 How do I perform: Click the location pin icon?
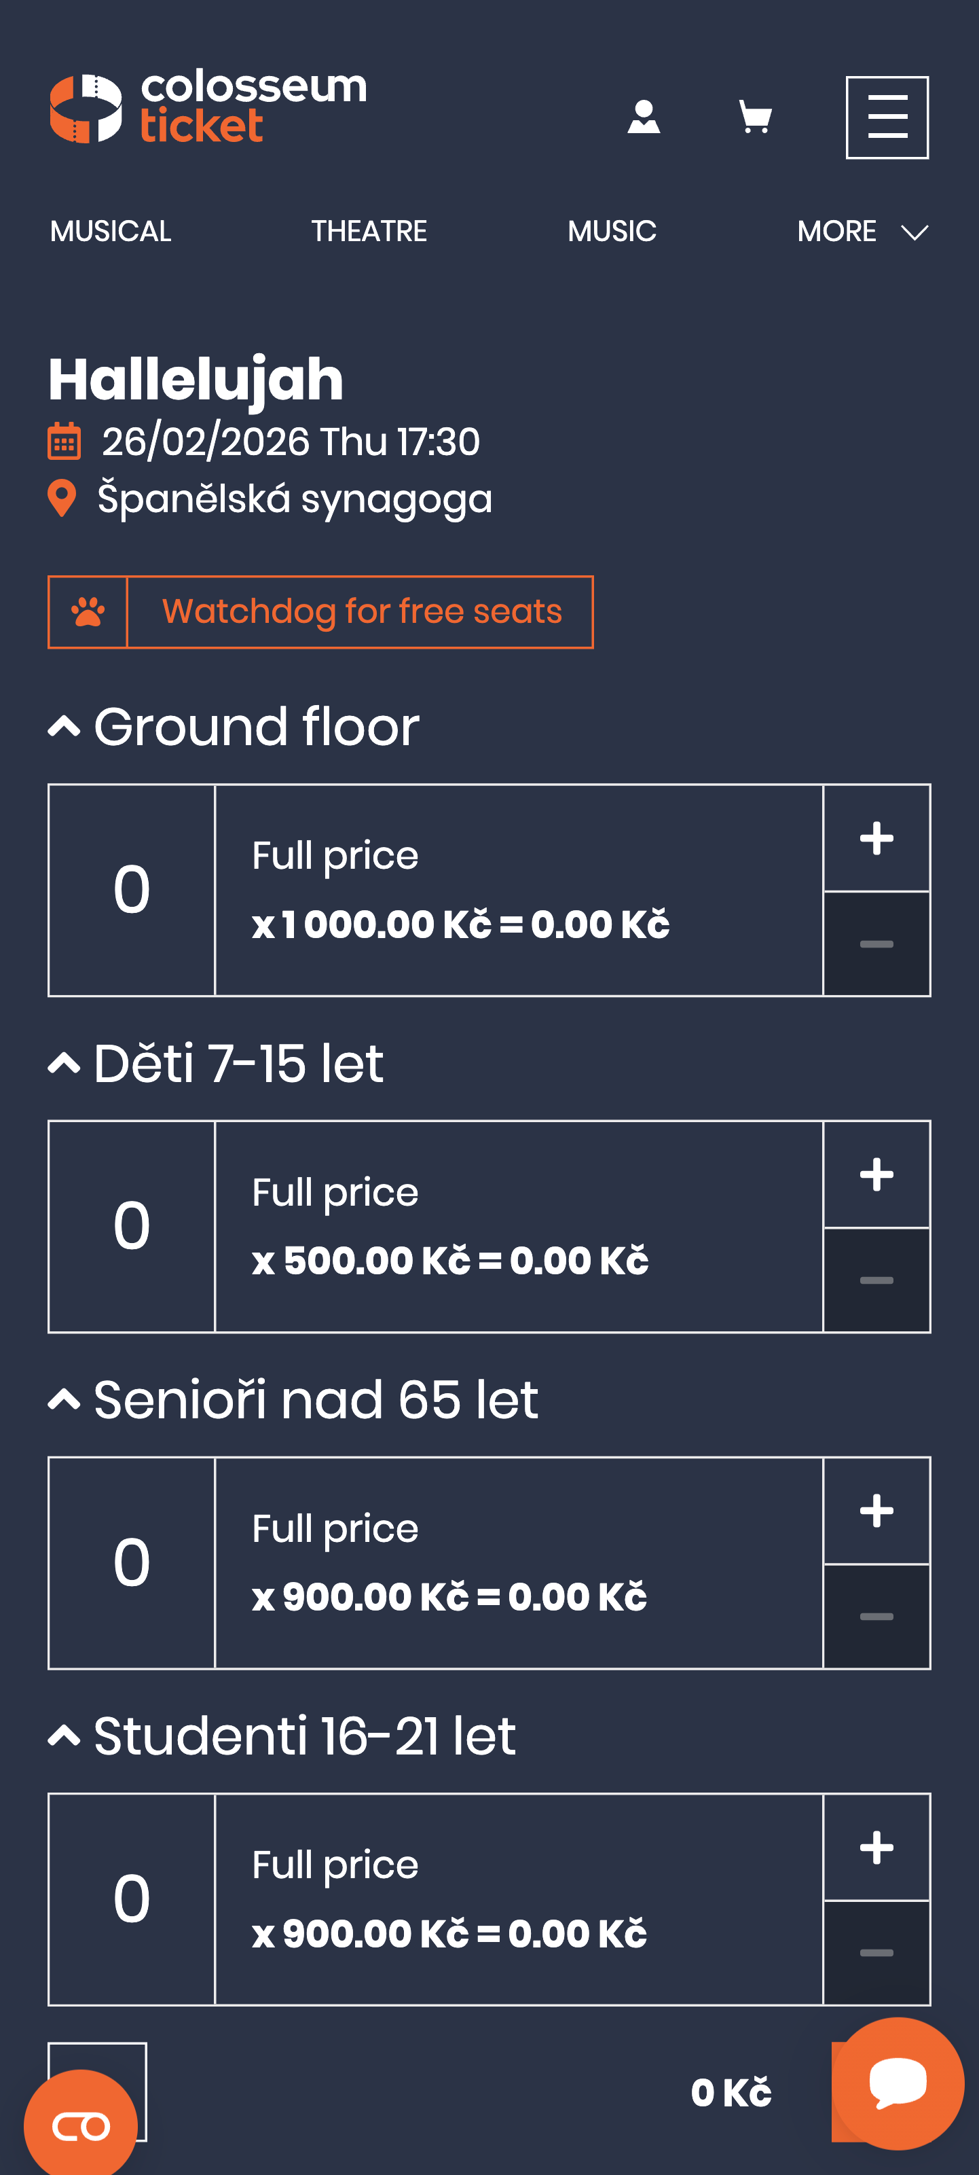62,498
